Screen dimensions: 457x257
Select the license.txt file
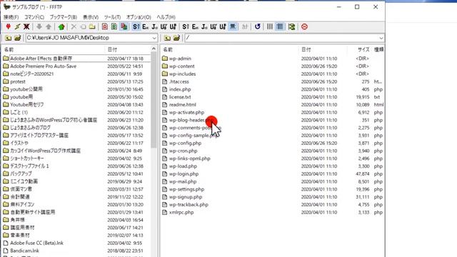(180, 97)
